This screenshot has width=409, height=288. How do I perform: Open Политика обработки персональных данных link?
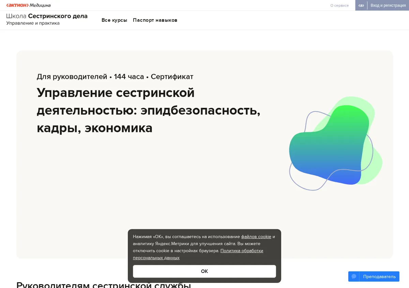pyautogui.click(x=198, y=254)
